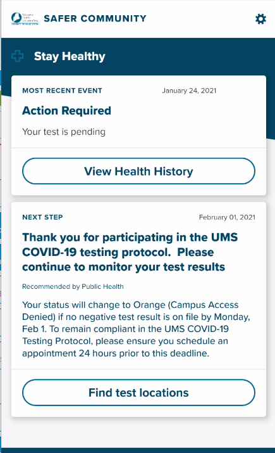Click the Action Required heading

click(66, 111)
